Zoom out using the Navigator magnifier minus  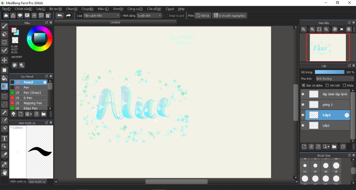[x=326, y=29]
